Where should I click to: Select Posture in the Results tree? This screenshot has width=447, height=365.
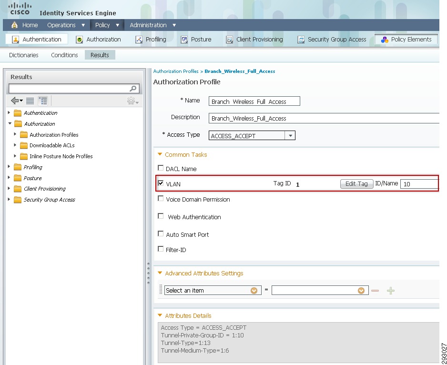[x=32, y=178]
